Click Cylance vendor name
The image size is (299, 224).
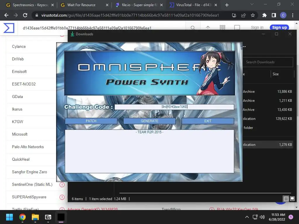19,46
